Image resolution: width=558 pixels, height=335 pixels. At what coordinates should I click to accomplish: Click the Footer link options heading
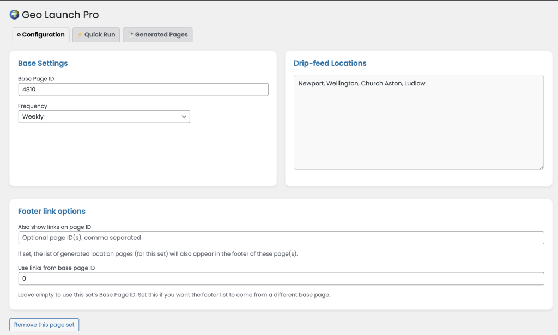point(52,211)
